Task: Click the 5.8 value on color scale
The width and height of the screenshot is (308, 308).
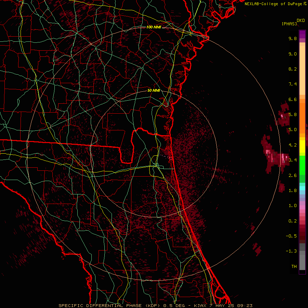Action: tap(293, 115)
